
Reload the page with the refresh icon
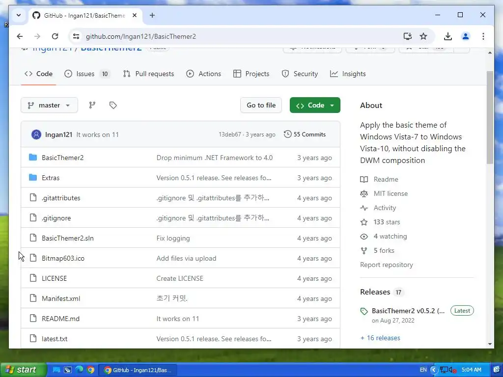click(x=55, y=36)
